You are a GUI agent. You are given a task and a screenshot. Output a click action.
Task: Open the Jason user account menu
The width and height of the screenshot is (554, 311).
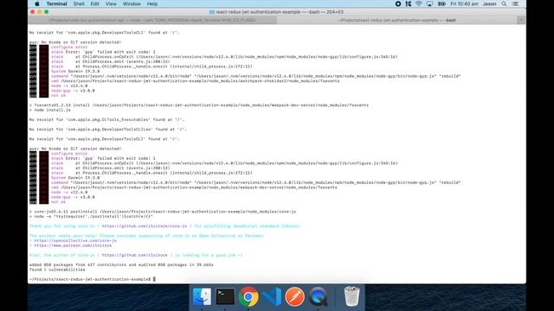pyautogui.click(x=489, y=3)
